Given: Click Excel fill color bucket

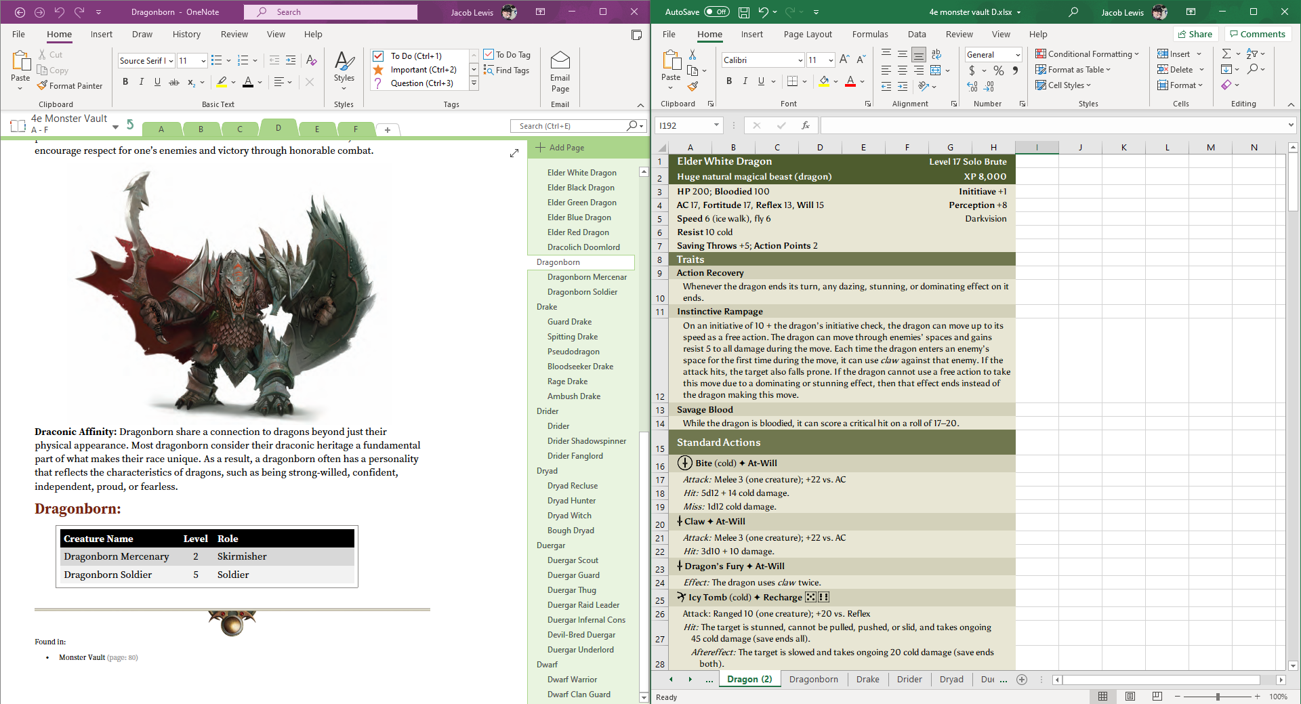Looking at the screenshot, I should tap(824, 81).
